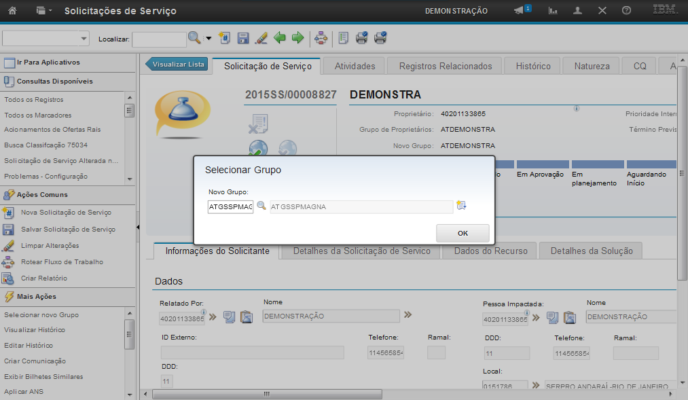Click the New Record toolbar icon
Image resolution: width=688 pixels, height=400 pixels.
pos(225,38)
